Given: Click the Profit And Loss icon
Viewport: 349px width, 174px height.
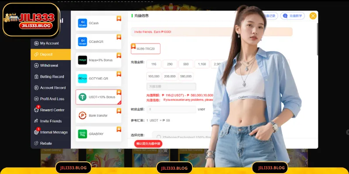Looking at the screenshot, I should coord(36,99).
